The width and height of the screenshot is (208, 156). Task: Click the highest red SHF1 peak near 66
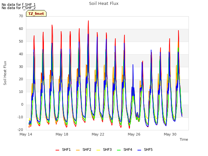click(88, 21)
